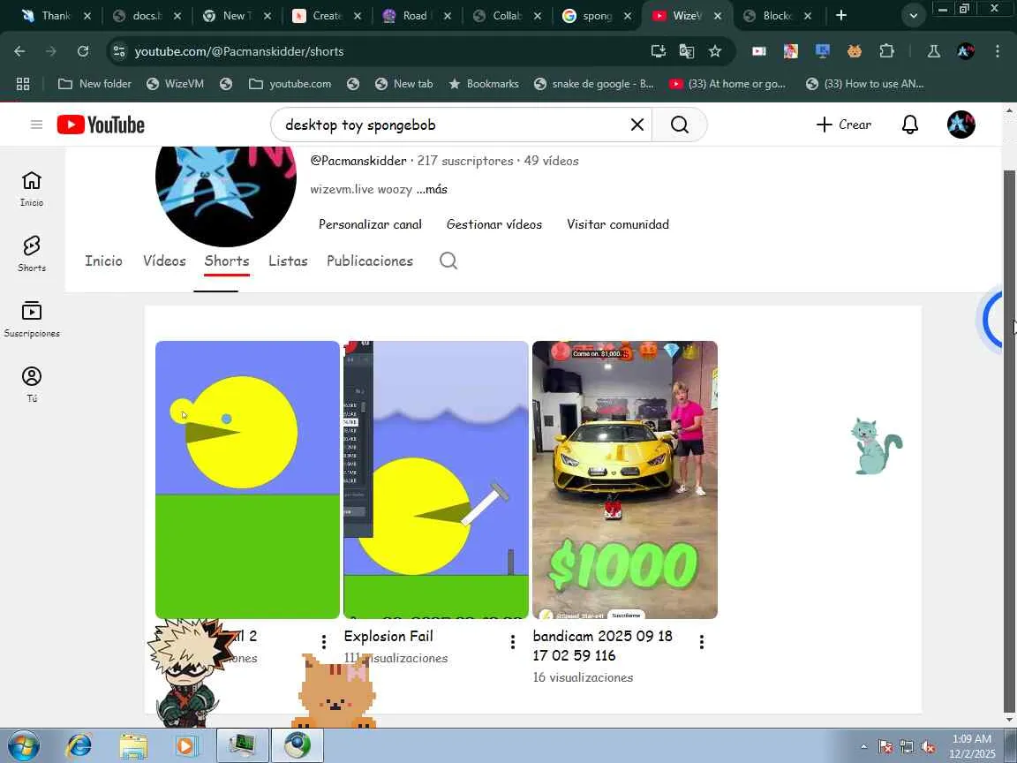Open Suscripciones in the sidebar
Viewport: 1017px width, 763px height.
32,319
